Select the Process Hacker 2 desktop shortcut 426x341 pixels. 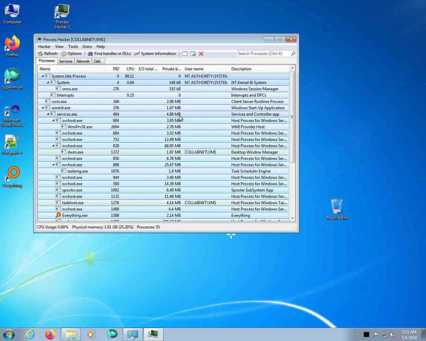pos(62,16)
